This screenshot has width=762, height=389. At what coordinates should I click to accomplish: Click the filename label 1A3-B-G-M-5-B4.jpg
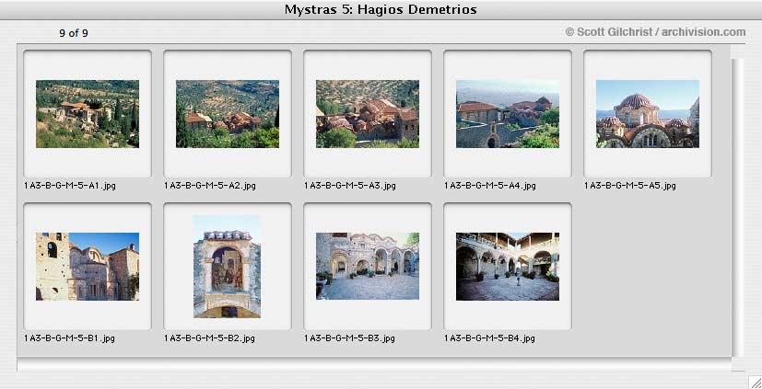click(489, 338)
